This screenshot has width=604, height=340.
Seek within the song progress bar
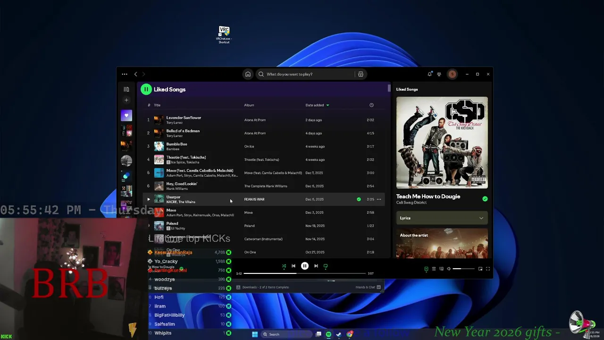coord(305,273)
